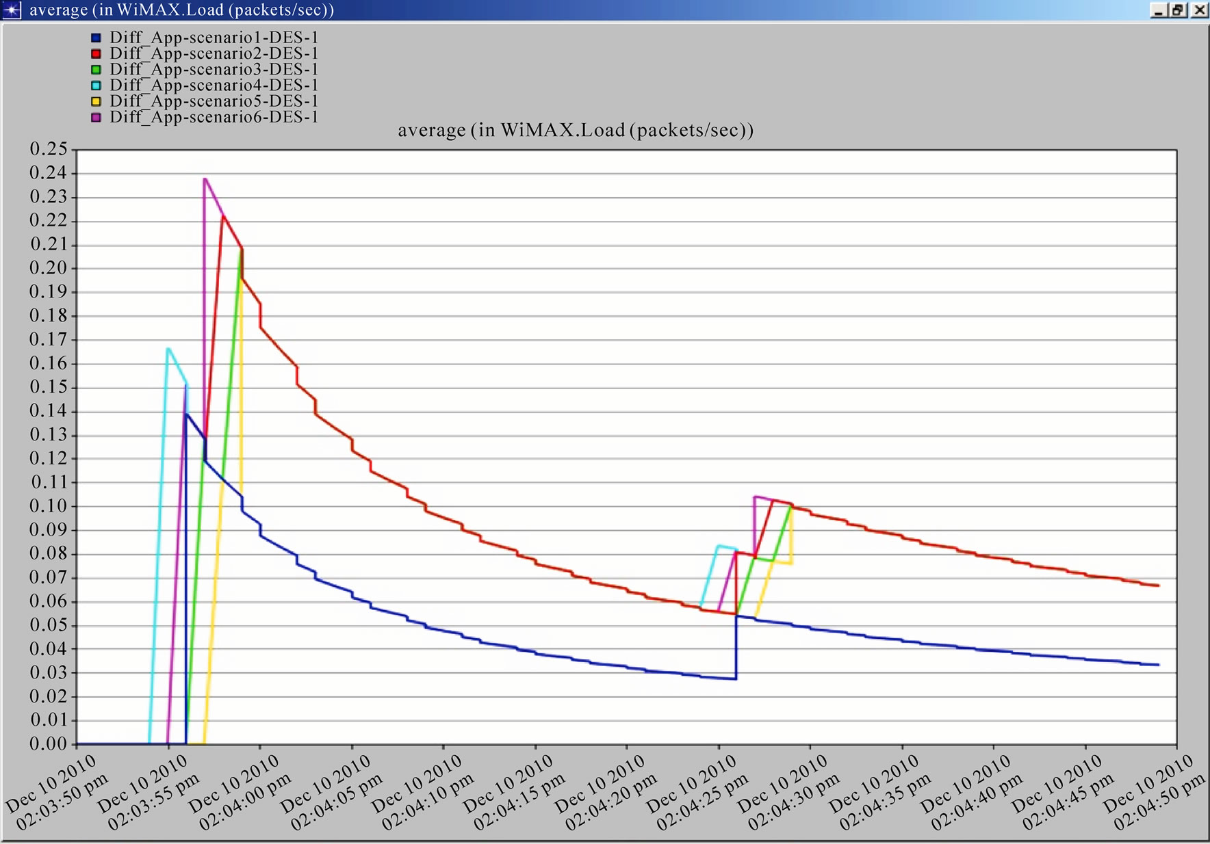The width and height of the screenshot is (1210, 844).
Task: Select legend label Diff_App-scenario2-DES-1
Action: 214,53
